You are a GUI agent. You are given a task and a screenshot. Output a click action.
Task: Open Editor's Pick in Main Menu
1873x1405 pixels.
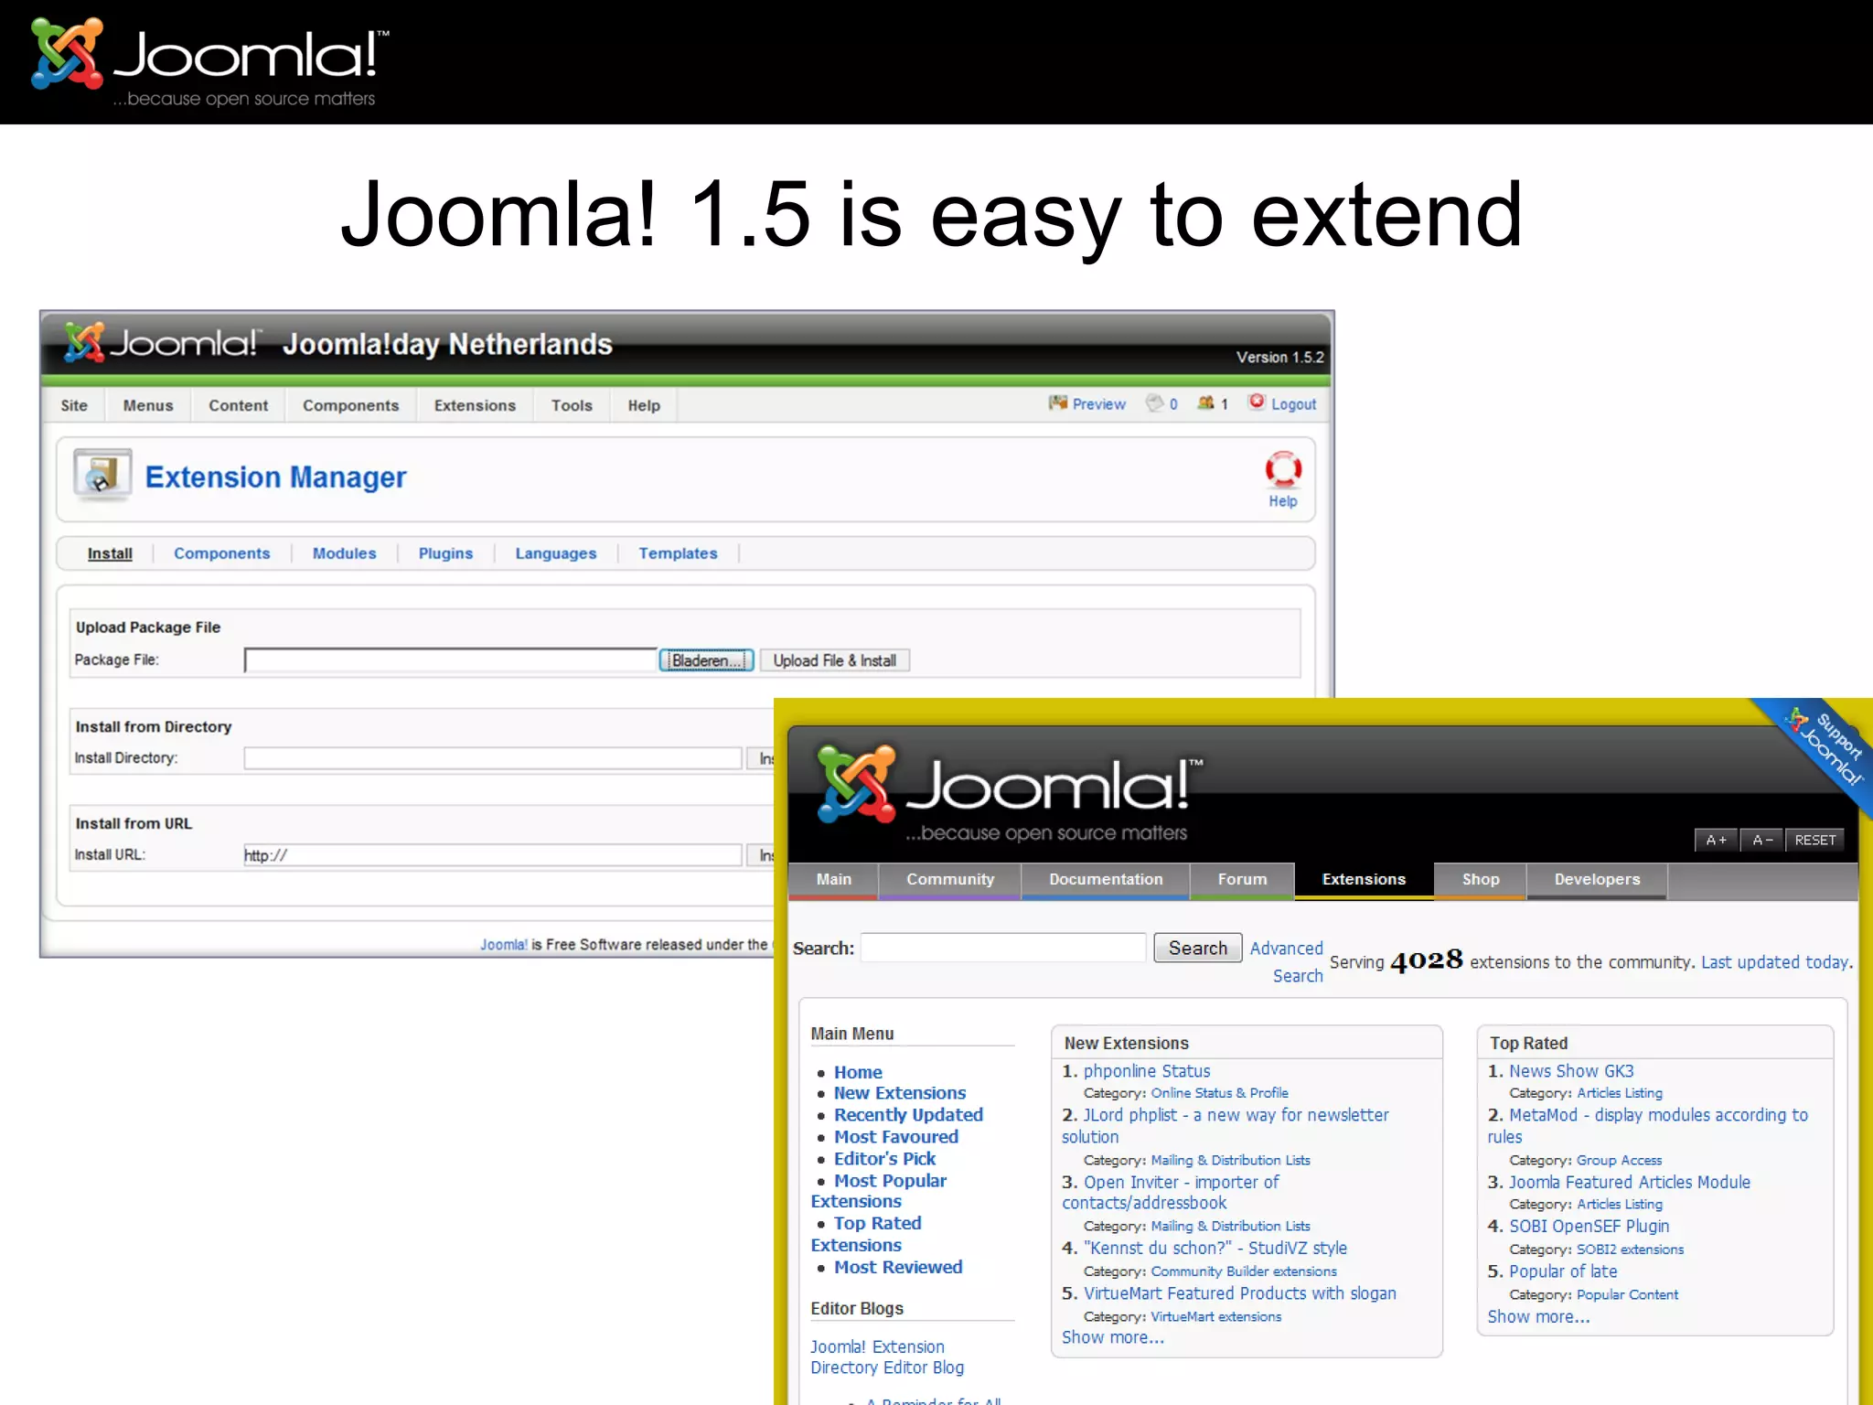click(x=884, y=1159)
